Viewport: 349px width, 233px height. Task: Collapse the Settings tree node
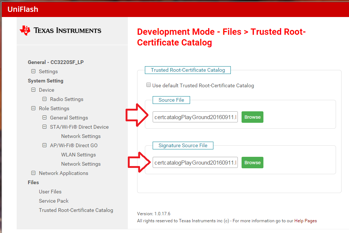(x=33, y=71)
